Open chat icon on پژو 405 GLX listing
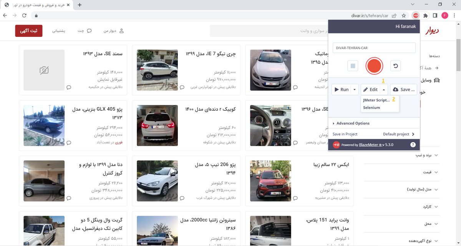461x246 pixels. pyautogui.click(x=69, y=143)
